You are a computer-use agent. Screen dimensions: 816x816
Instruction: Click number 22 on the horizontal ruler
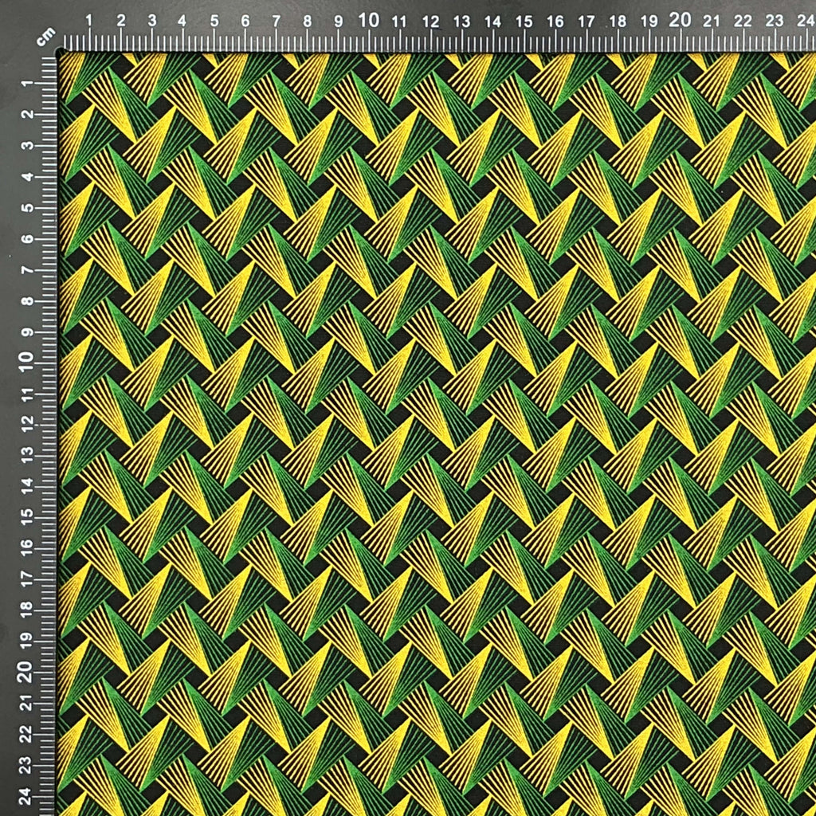click(x=743, y=22)
